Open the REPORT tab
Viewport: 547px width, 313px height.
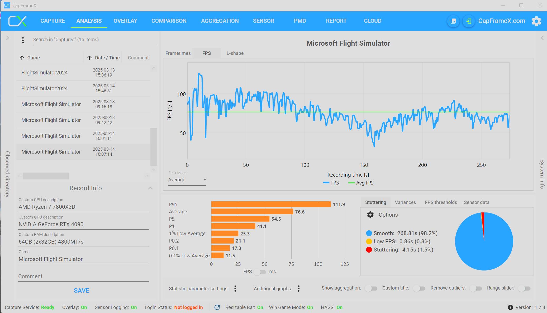click(x=336, y=21)
